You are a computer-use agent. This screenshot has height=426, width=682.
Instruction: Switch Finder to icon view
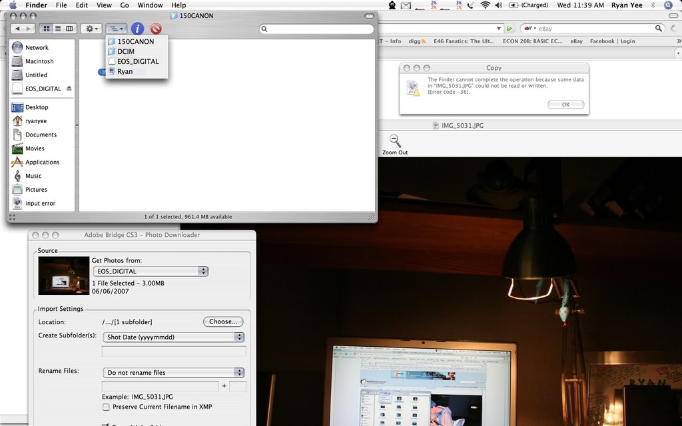pyautogui.click(x=46, y=29)
